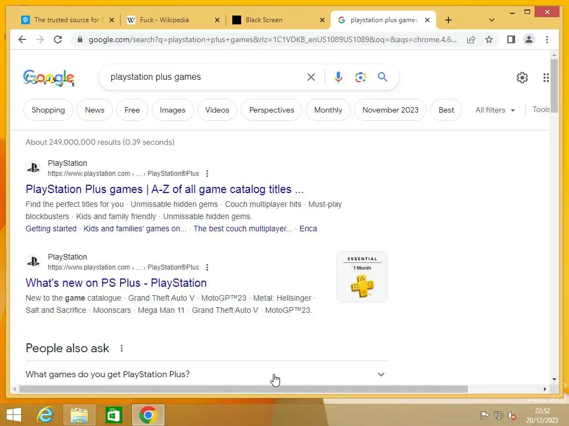Open File Explorer from taskbar
This screenshot has height=426, width=569.
pyautogui.click(x=79, y=415)
